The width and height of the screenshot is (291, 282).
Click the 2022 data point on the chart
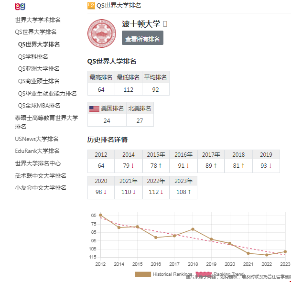(x=267, y=255)
